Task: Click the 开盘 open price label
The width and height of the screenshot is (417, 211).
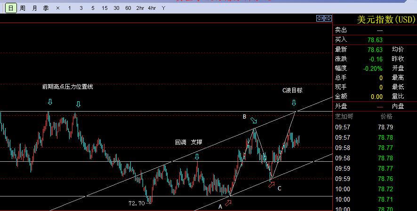Action: pos(398,68)
